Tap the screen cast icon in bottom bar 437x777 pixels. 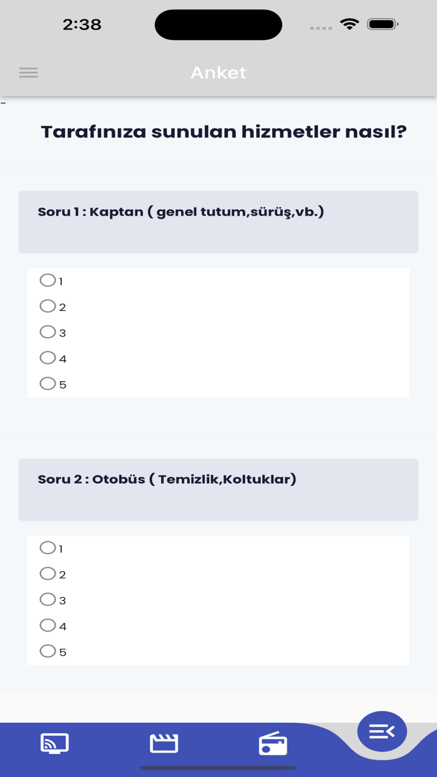54,743
